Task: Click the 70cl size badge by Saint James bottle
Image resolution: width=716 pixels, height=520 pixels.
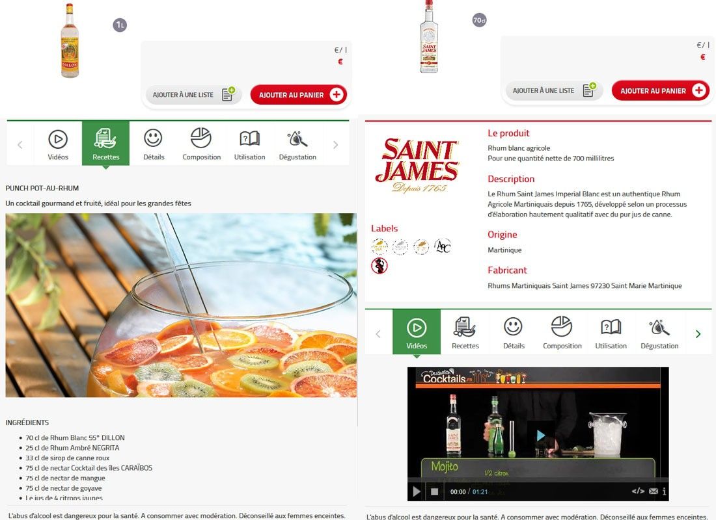Action: coord(479,20)
